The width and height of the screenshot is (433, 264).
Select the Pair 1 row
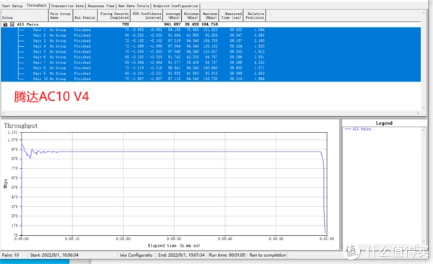pyautogui.click(x=211, y=30)
